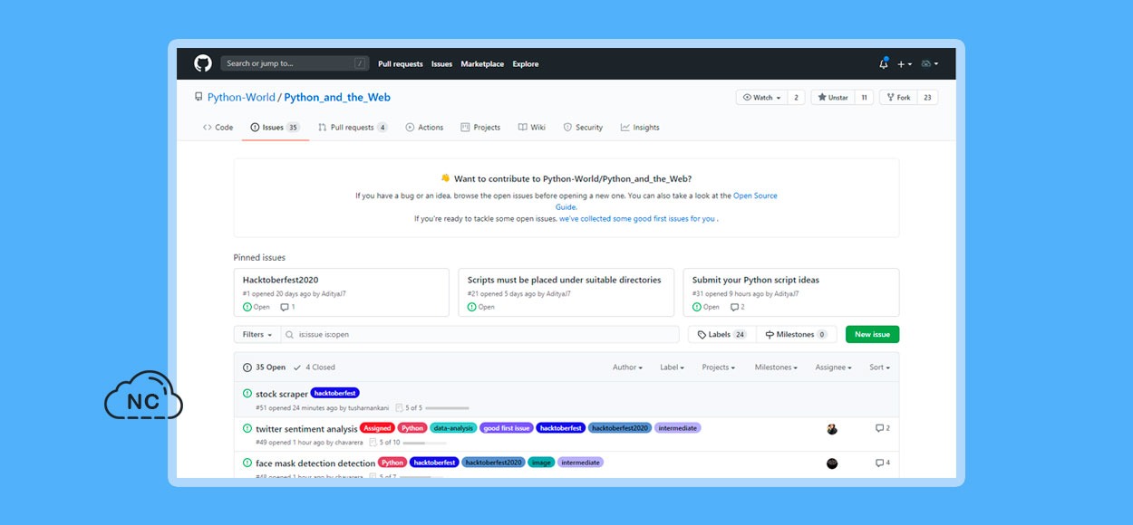The height and width of the screenshot is (525, 1133).
Task: Filter by the good first issue label
Action: [x=507, y=428]
